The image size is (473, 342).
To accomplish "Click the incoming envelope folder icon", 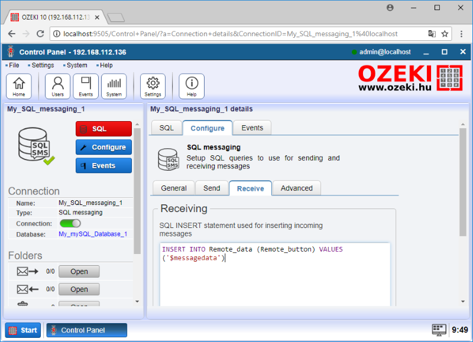I will tap(27, 289).
